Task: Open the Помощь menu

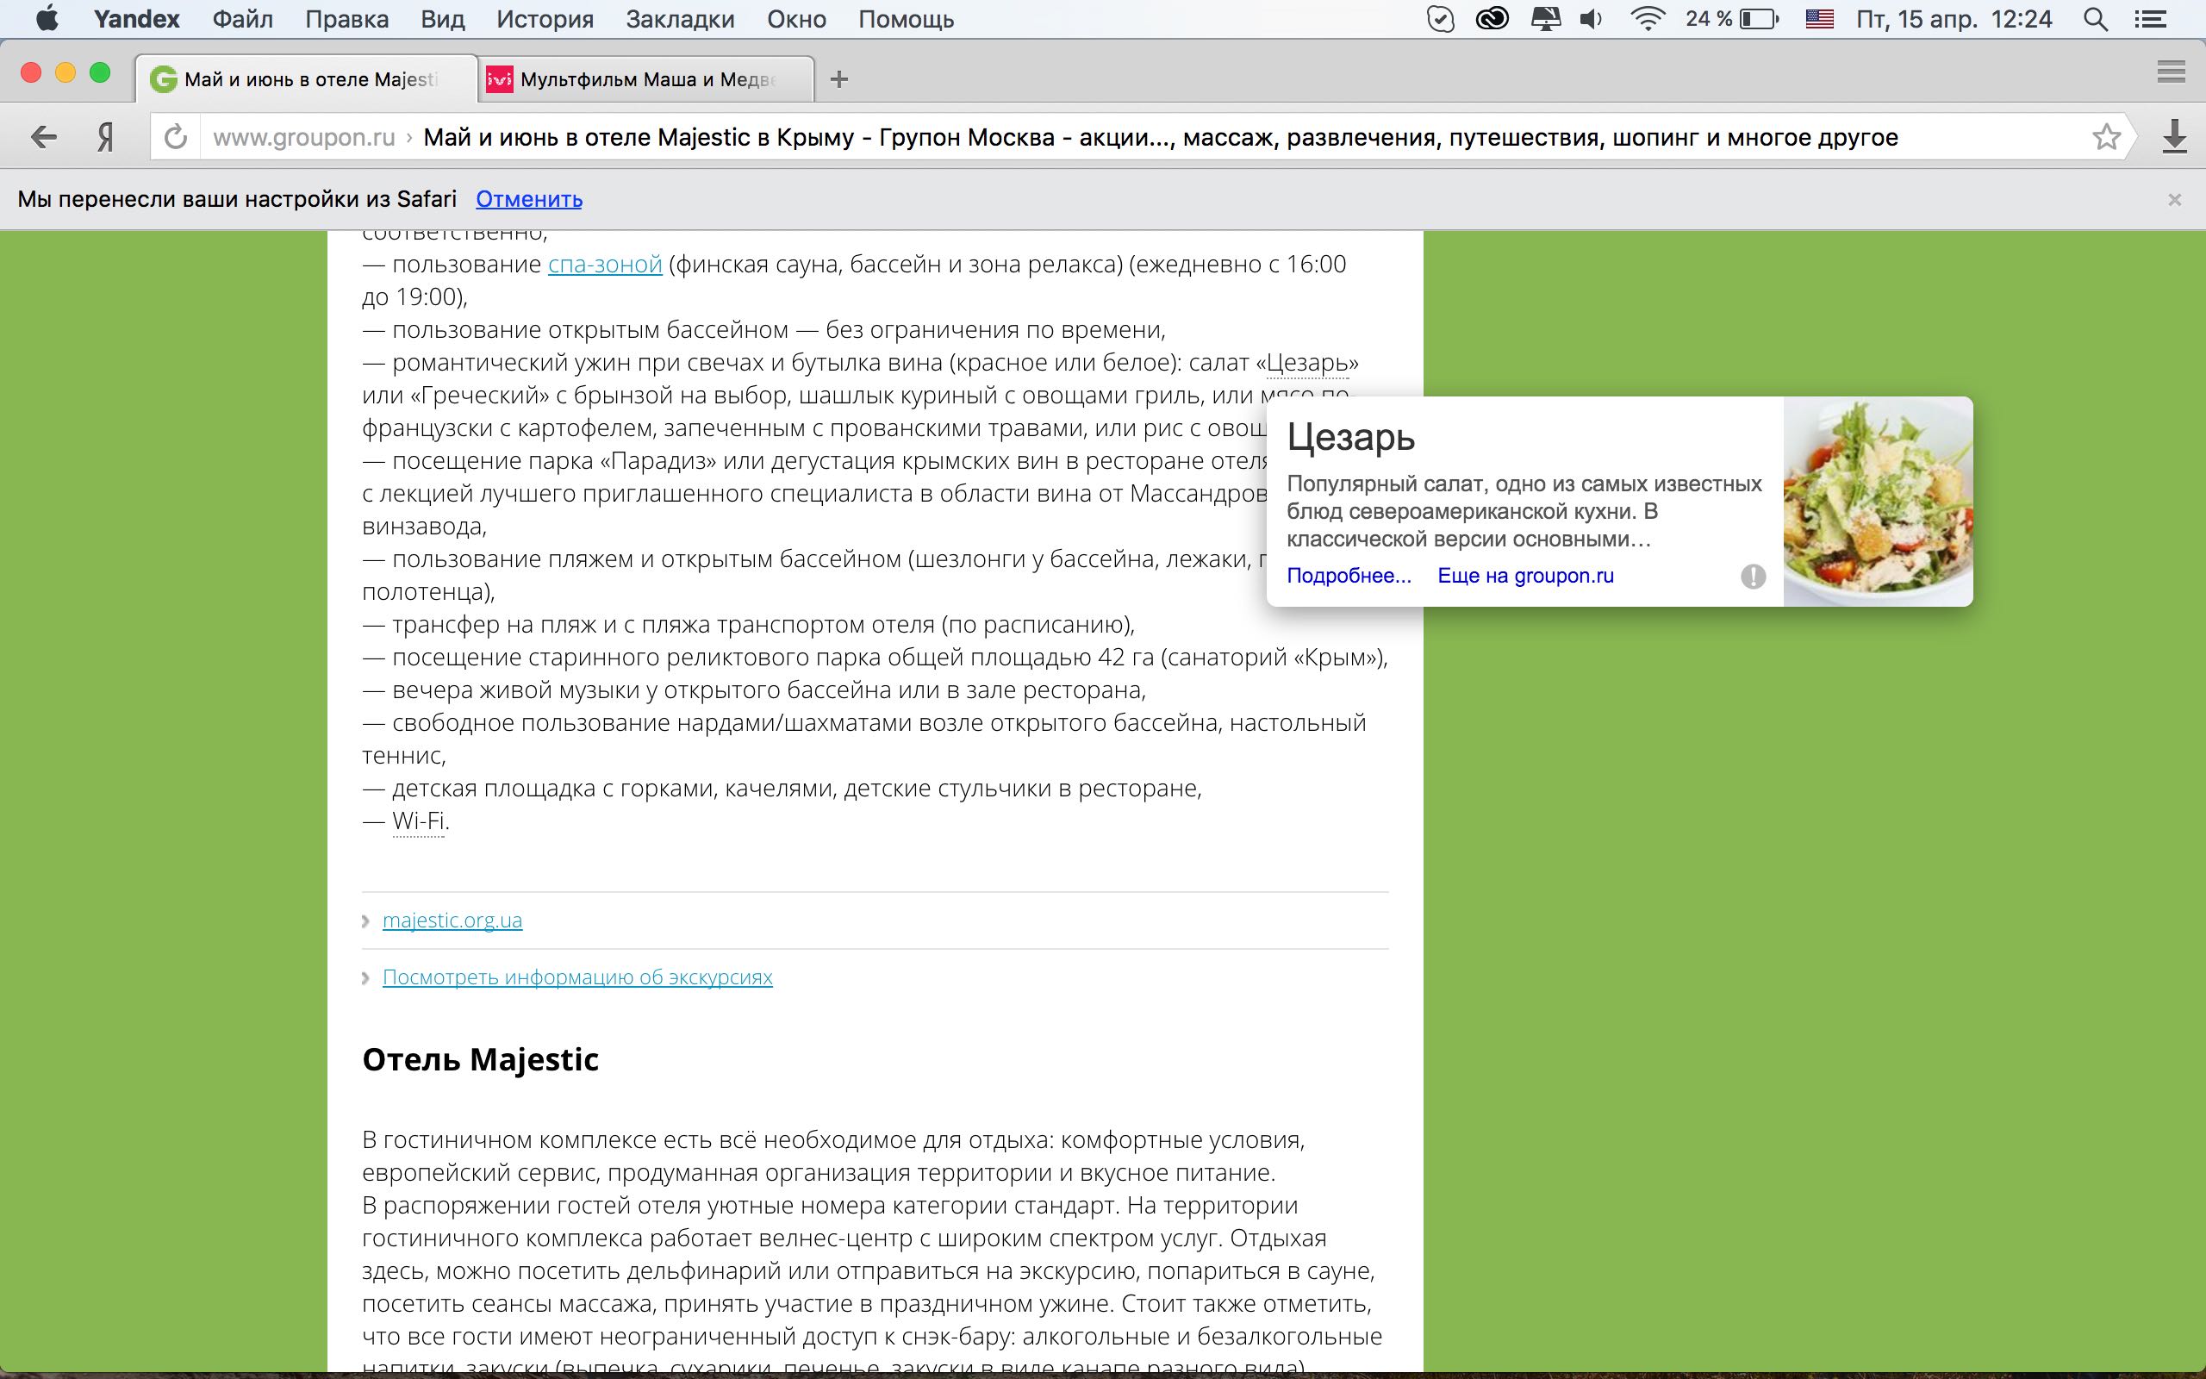Action: [x=907, y=19]
